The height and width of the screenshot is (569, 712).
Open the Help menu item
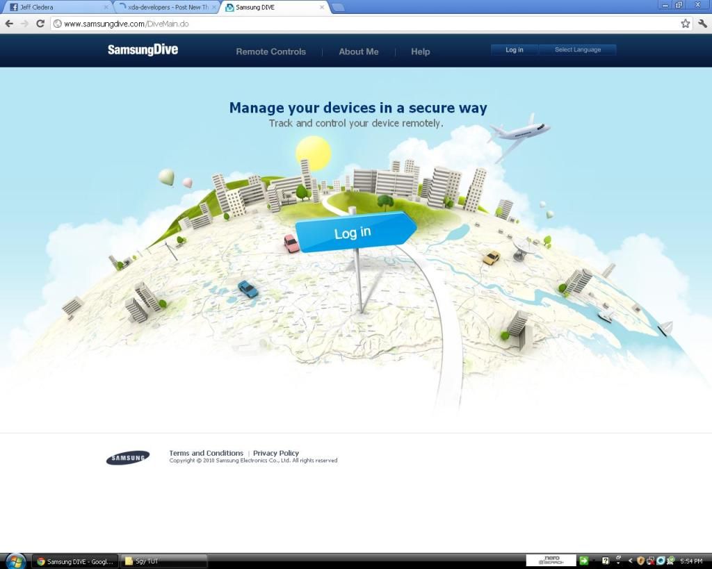421,51
